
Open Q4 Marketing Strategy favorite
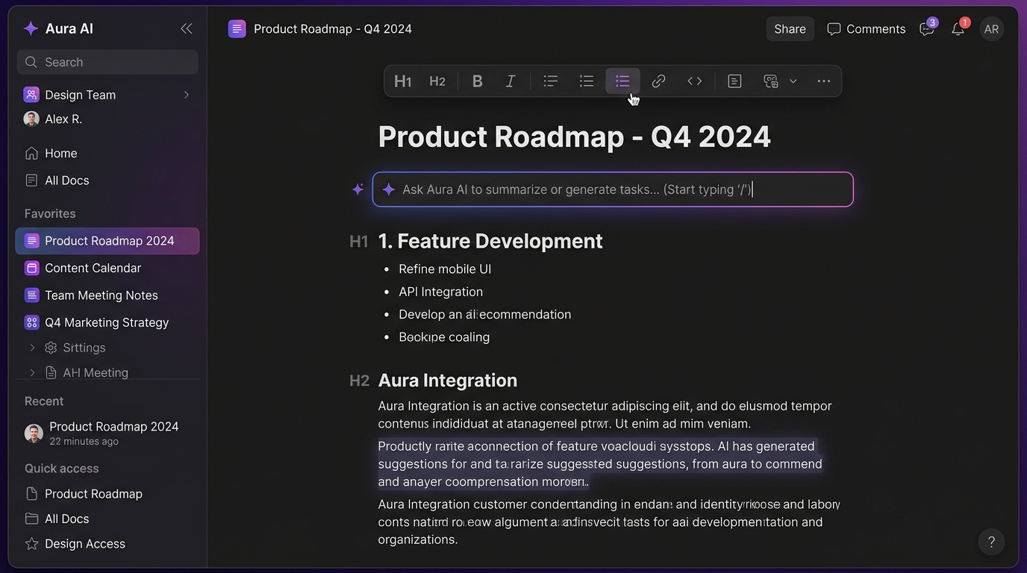(x=96, y=322)
